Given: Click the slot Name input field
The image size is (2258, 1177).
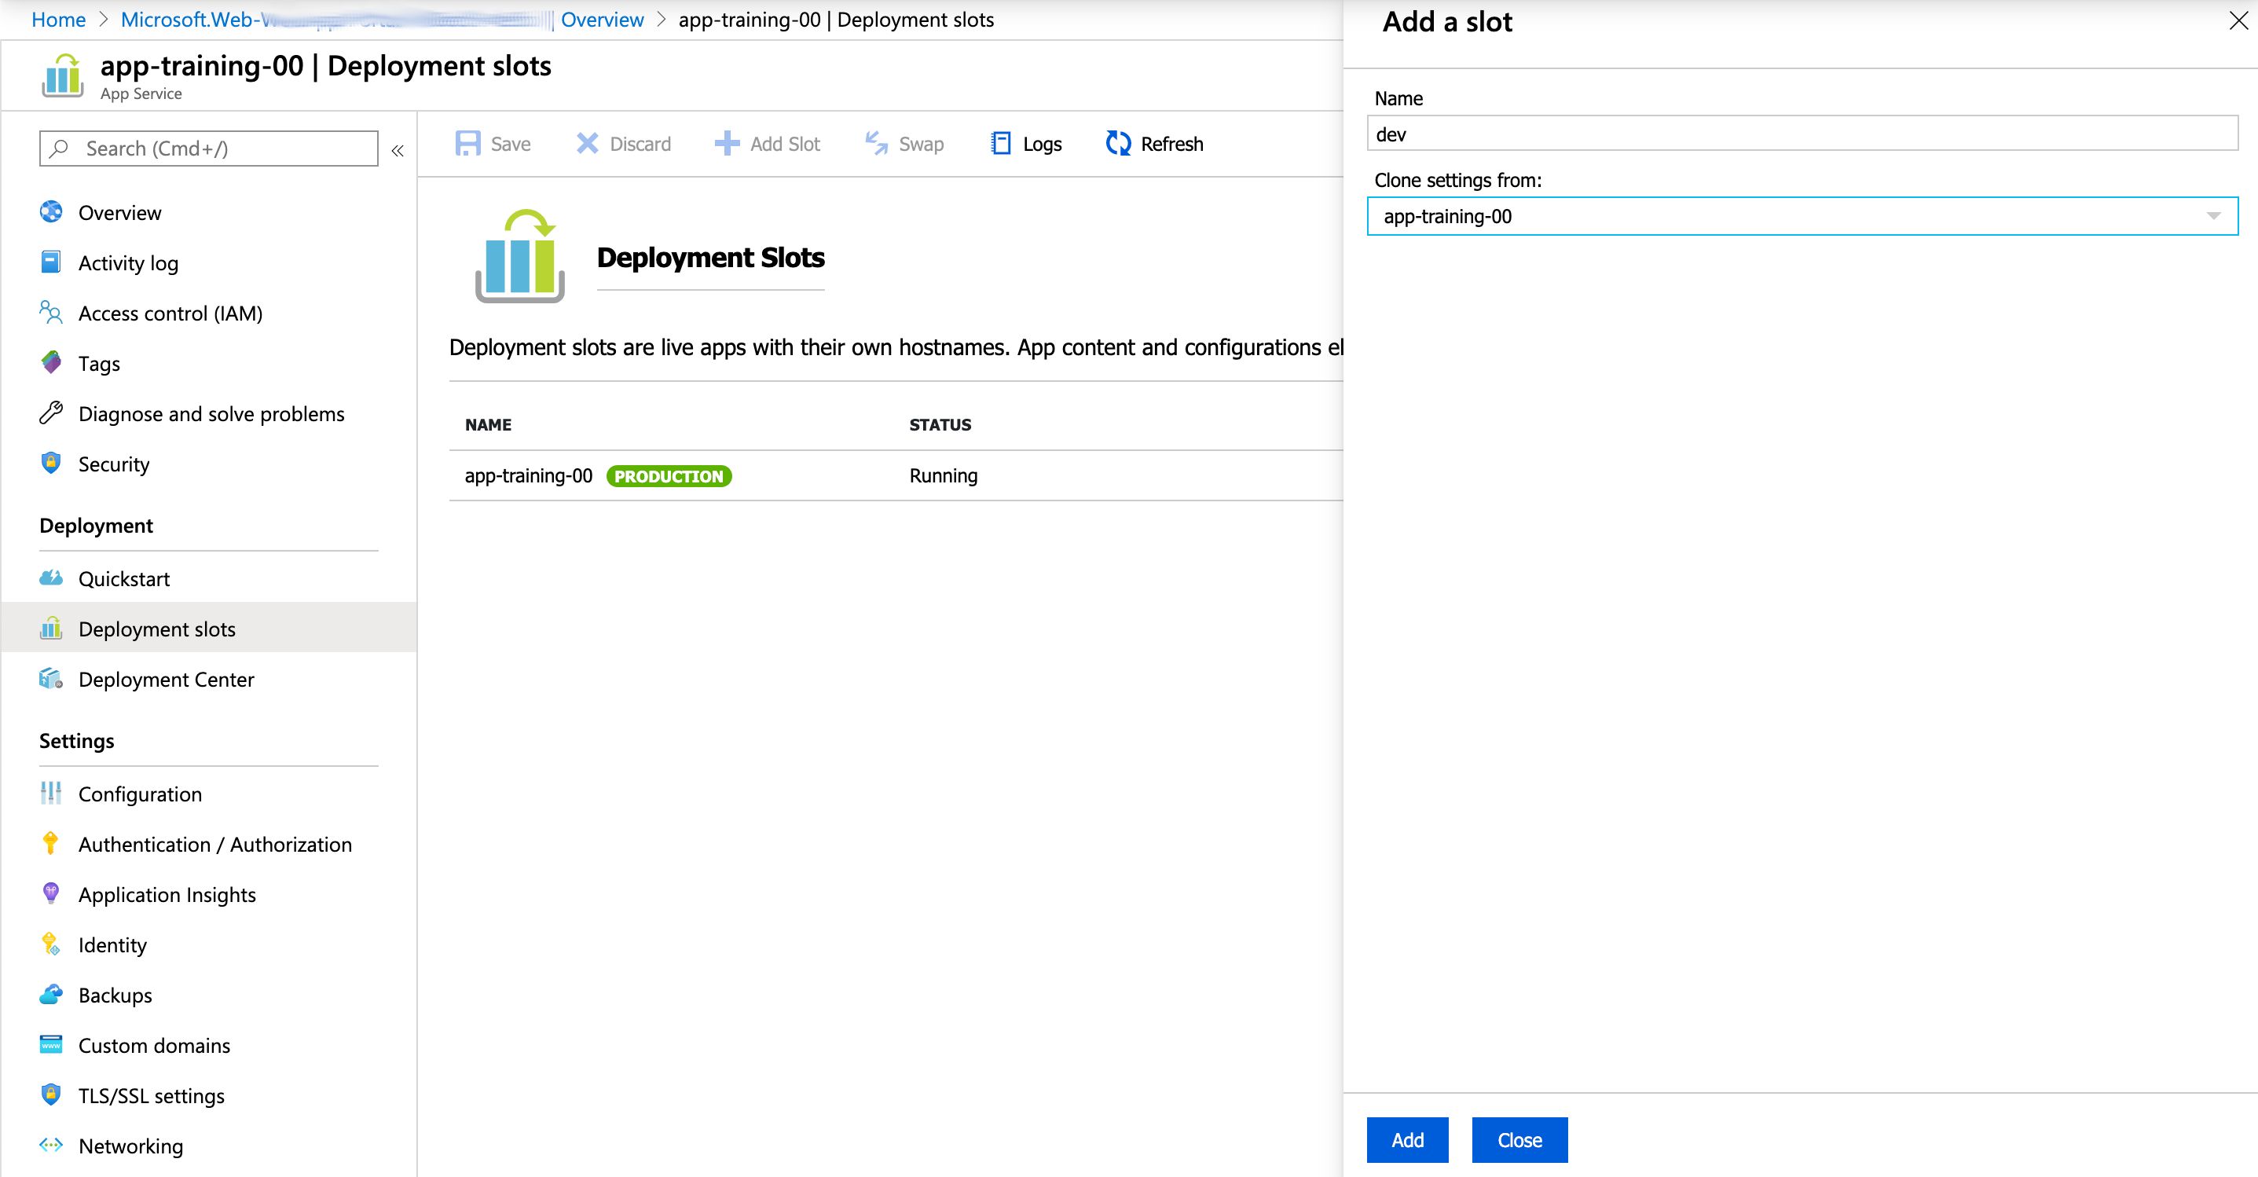Looking at the screenshot, I should [x=1802, y=134].
